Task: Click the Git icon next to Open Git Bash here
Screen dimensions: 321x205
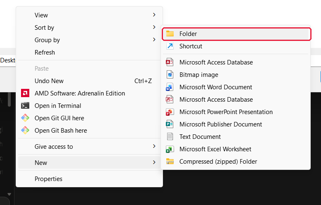Action: [25, 130]
